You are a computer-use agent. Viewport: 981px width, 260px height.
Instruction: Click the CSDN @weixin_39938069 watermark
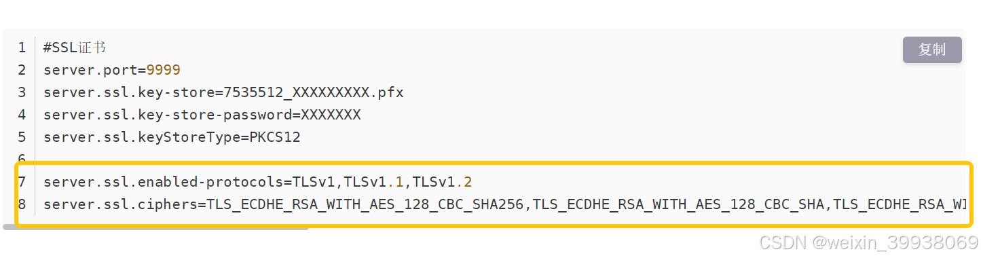(x=868, y=242)
